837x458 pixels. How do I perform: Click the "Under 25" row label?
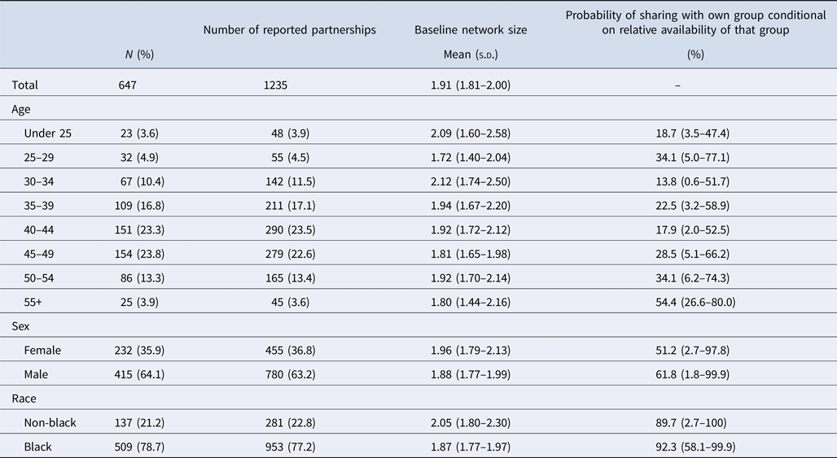coord(46,133)
